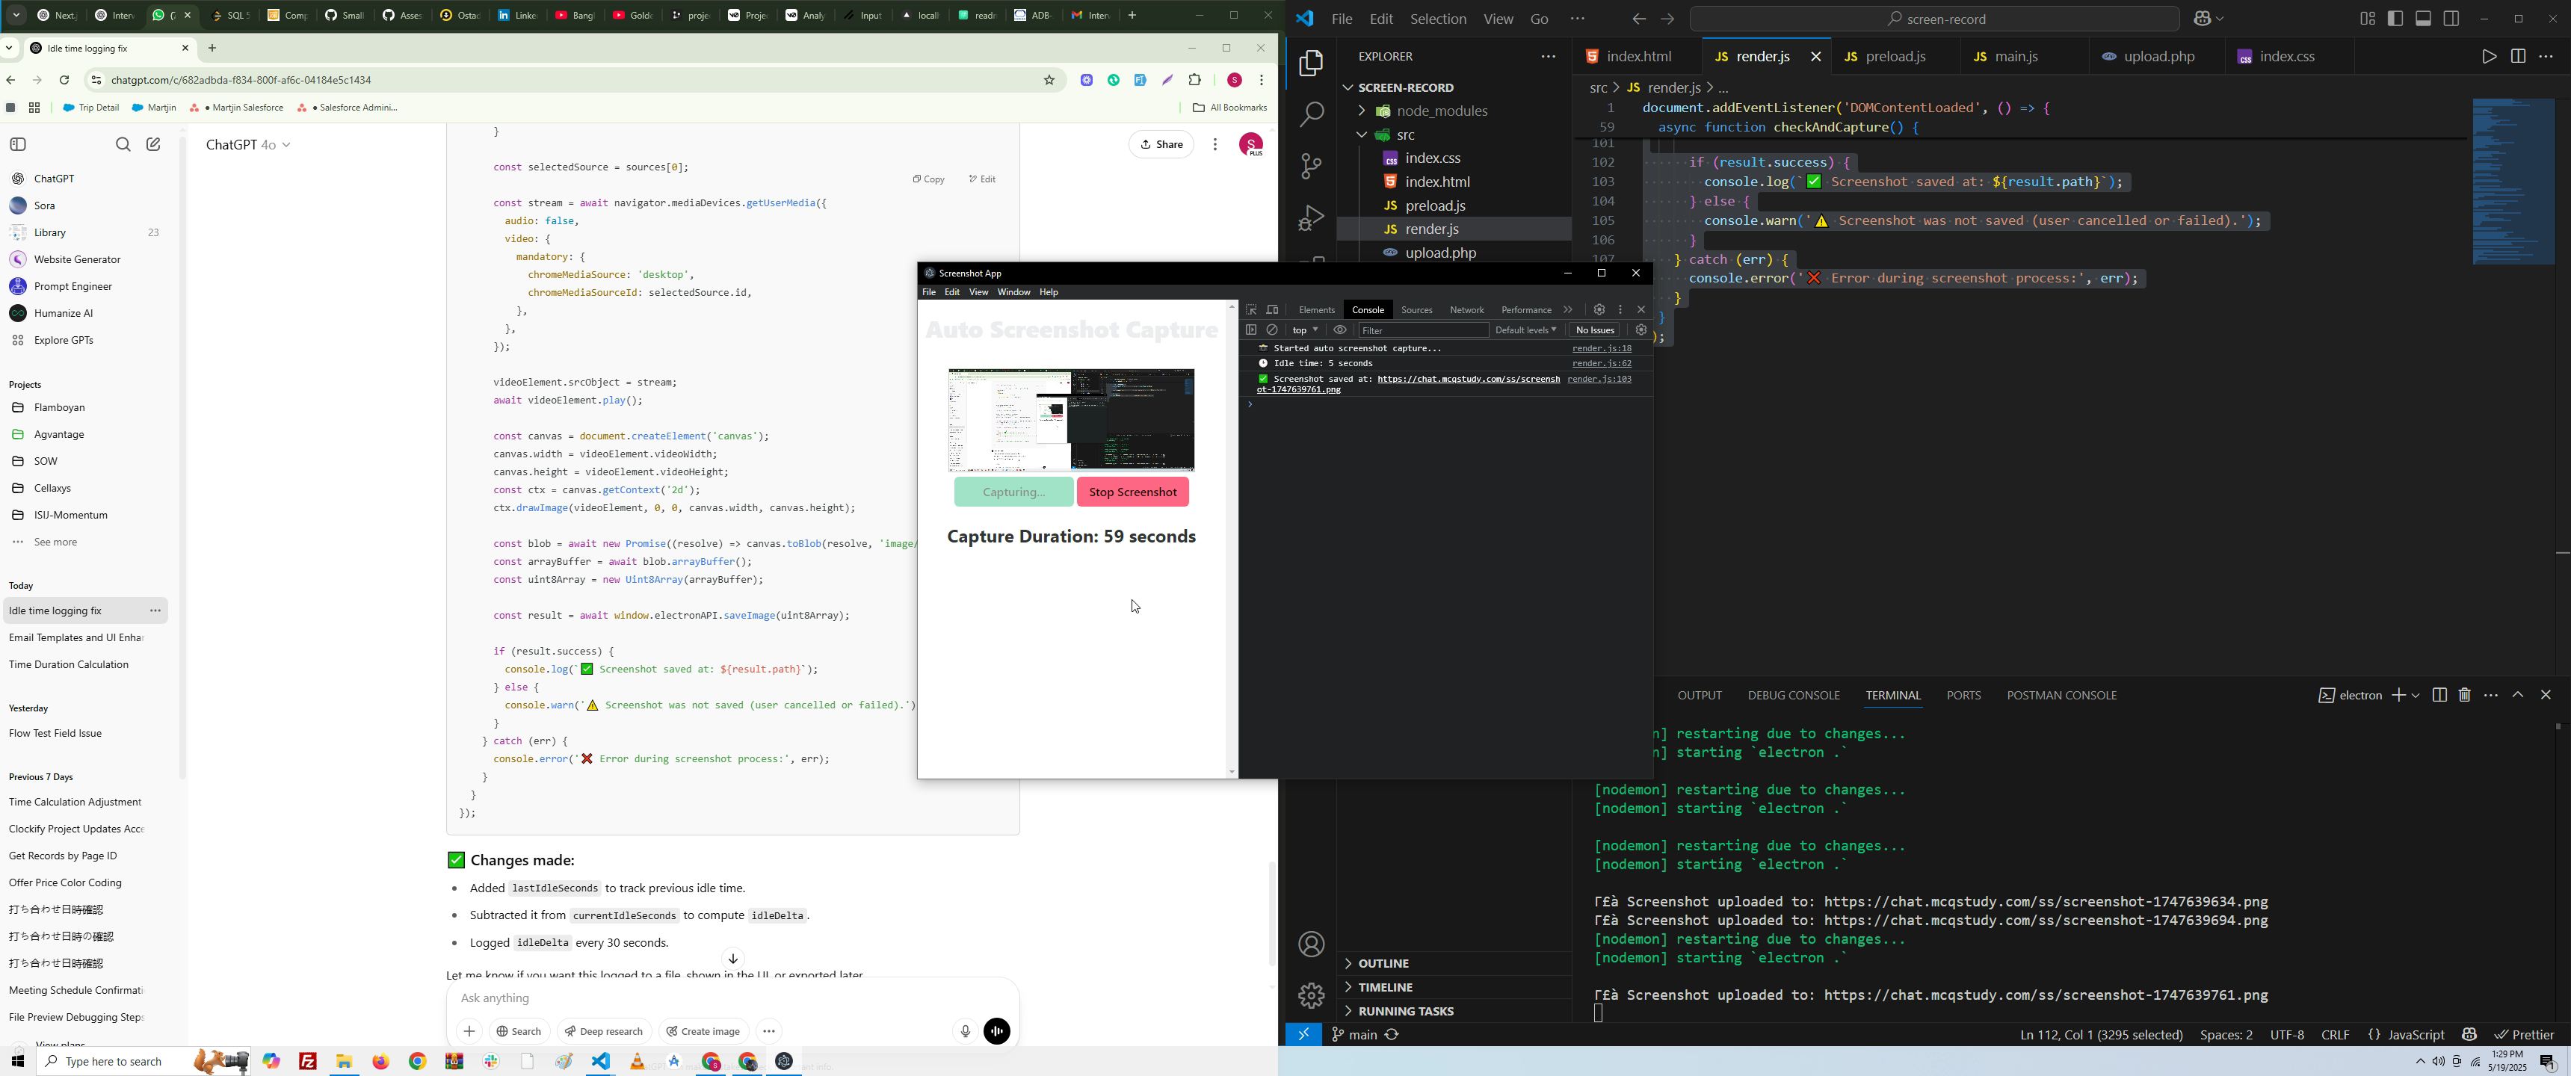
Task: Click the ChatGPT voice mode button
Action: click(x=997, y=1031)
